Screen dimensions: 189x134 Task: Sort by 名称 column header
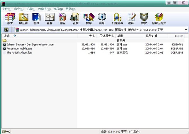click(x=40, y=36)
